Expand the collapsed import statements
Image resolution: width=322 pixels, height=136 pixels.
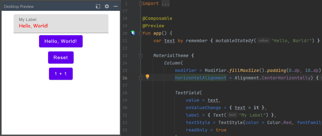(x=141, y=3)
